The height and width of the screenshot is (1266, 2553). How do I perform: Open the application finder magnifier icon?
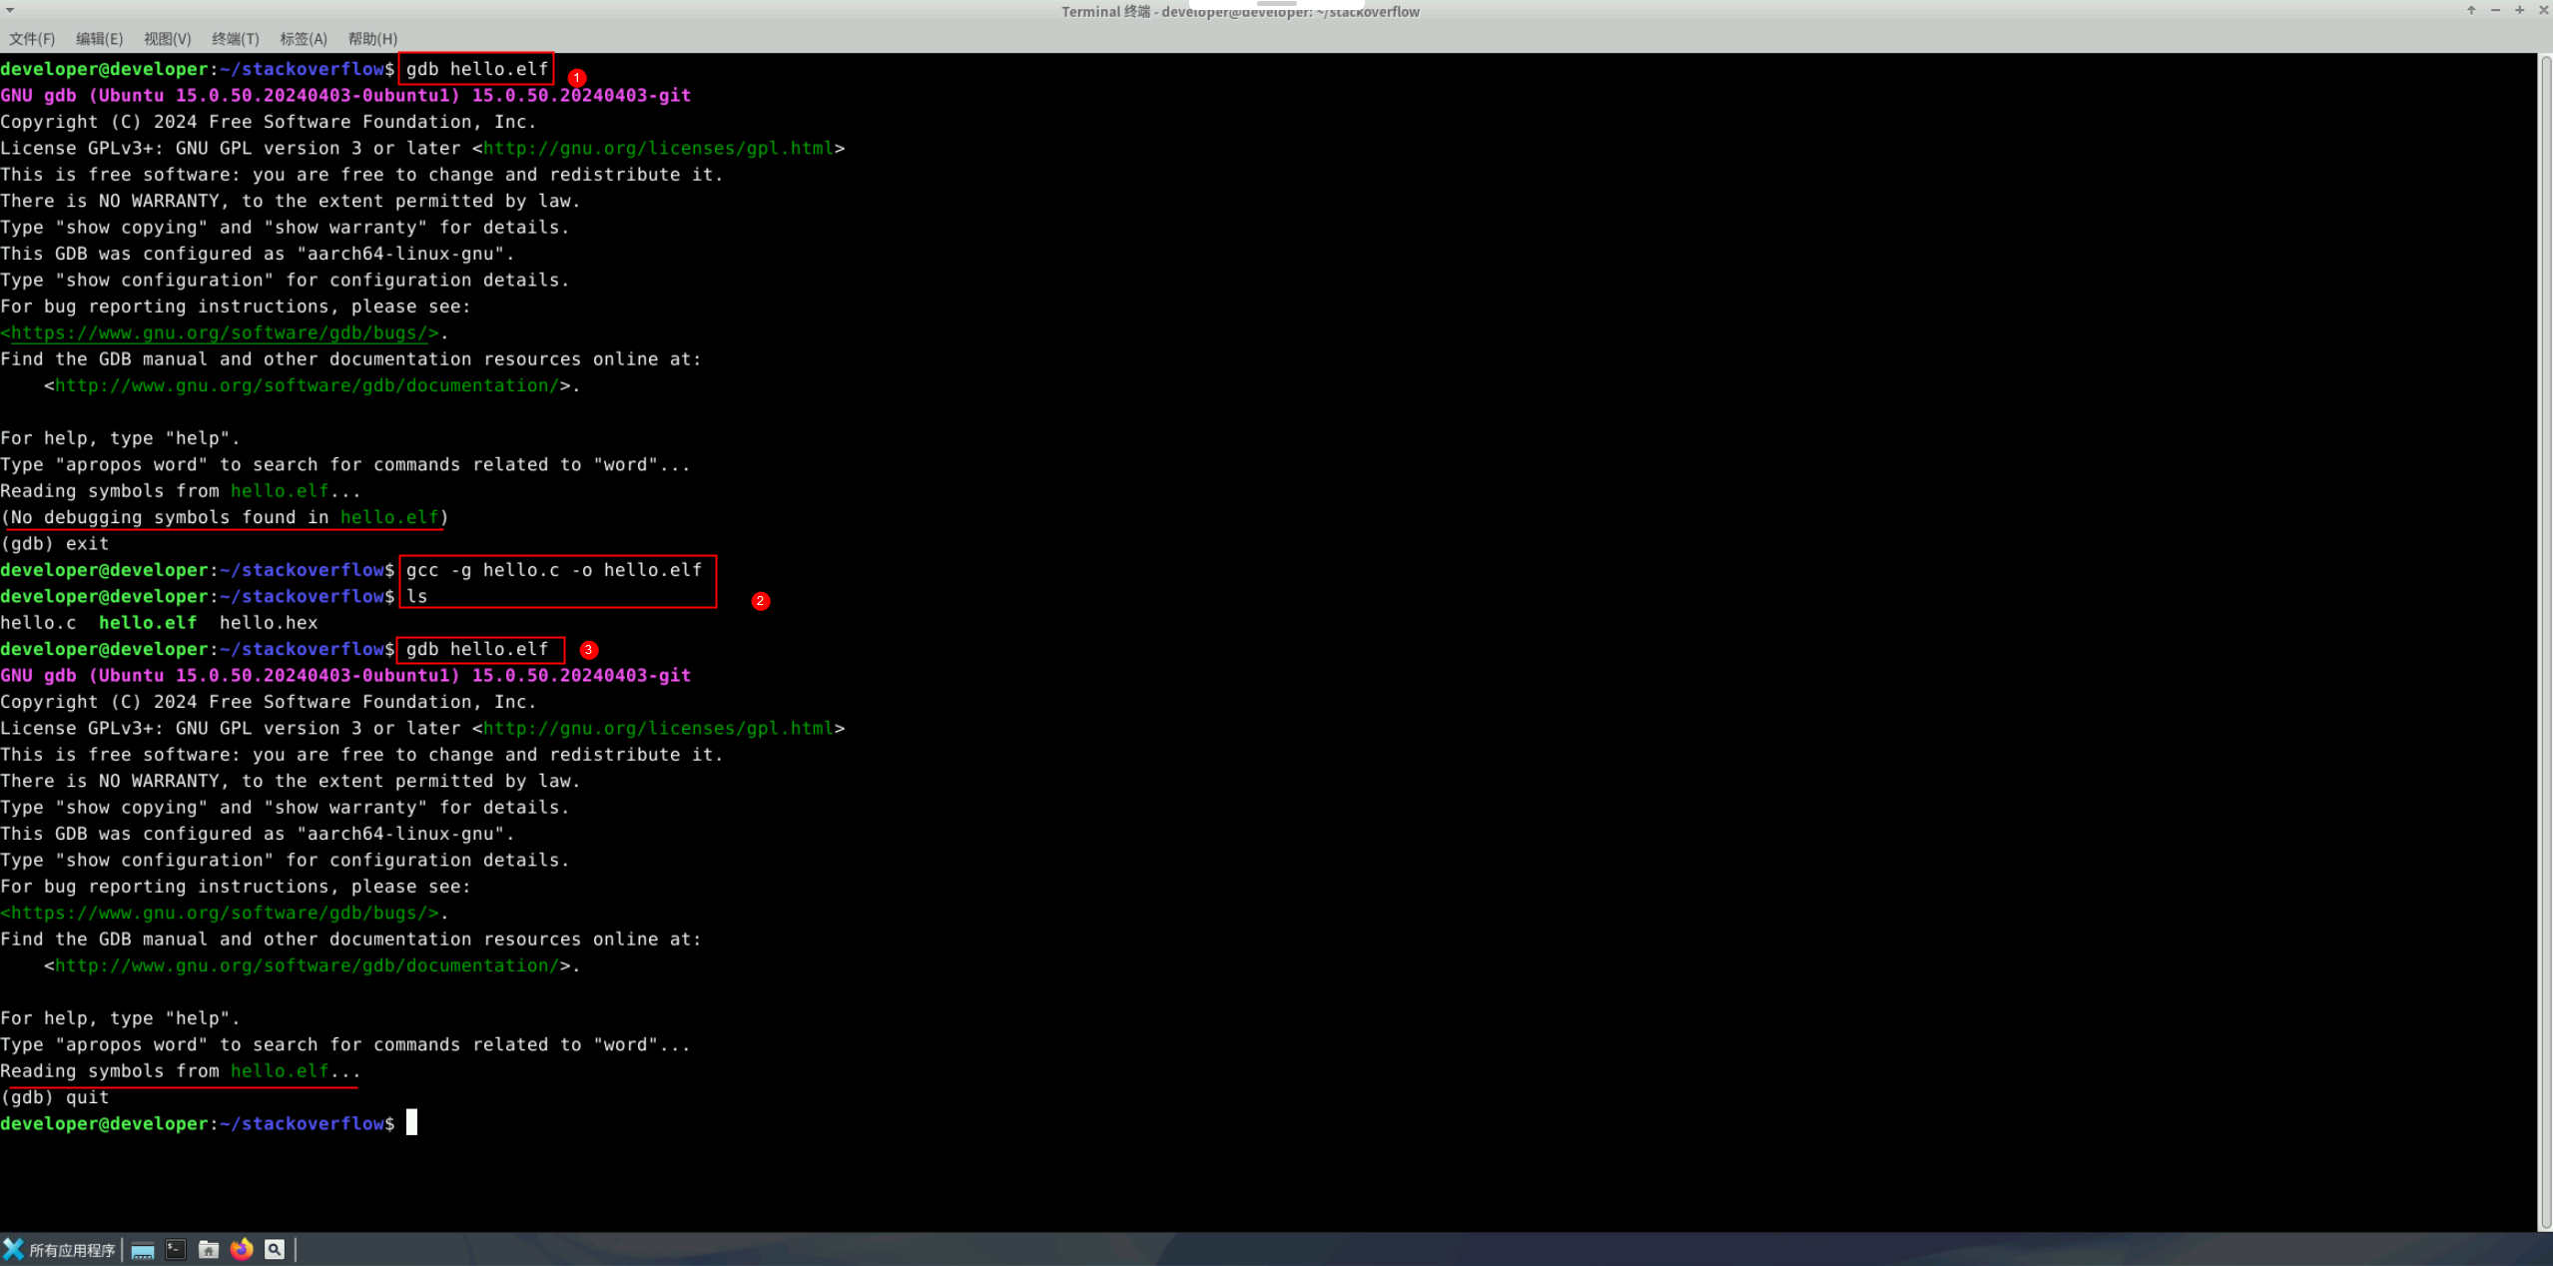coord(275,1249)
